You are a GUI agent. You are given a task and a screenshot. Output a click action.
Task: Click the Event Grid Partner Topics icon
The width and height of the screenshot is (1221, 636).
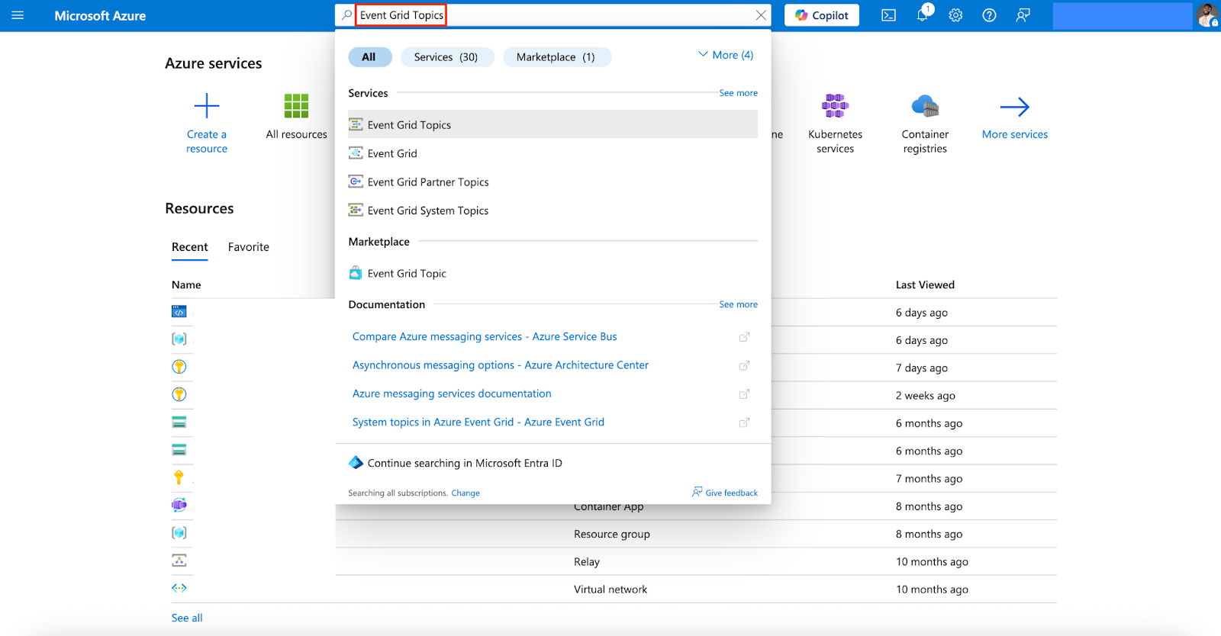coord(356,181)
